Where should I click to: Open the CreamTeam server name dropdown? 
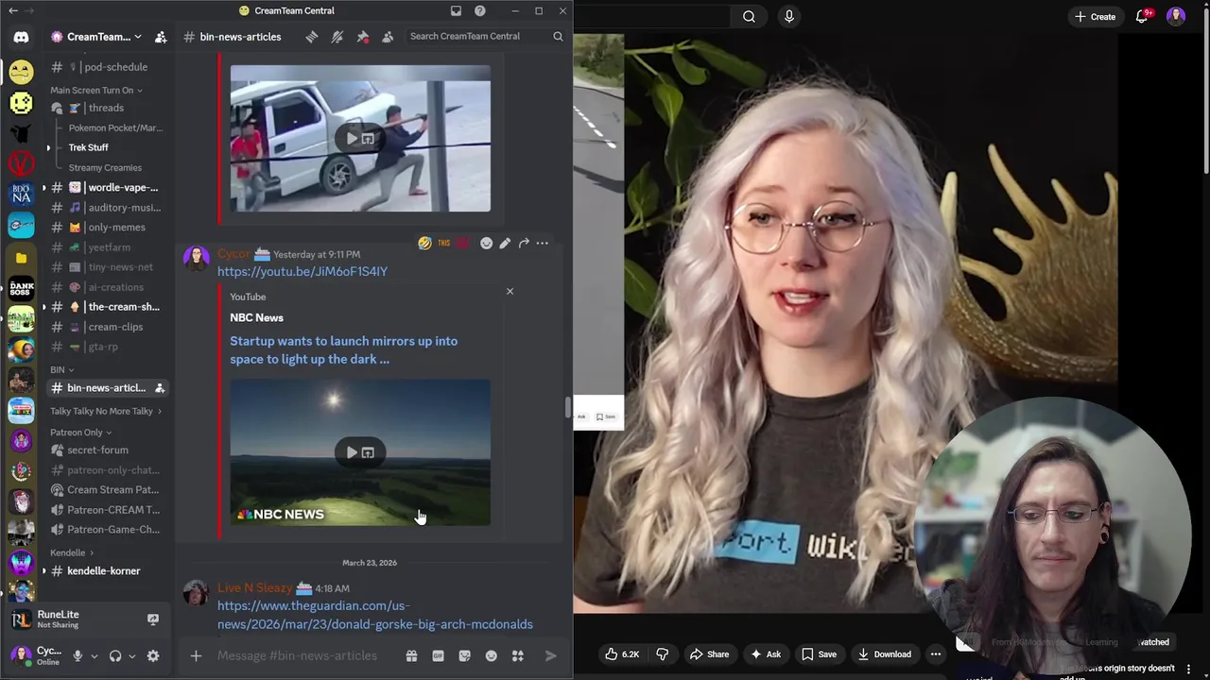click(x=96, y=37)
